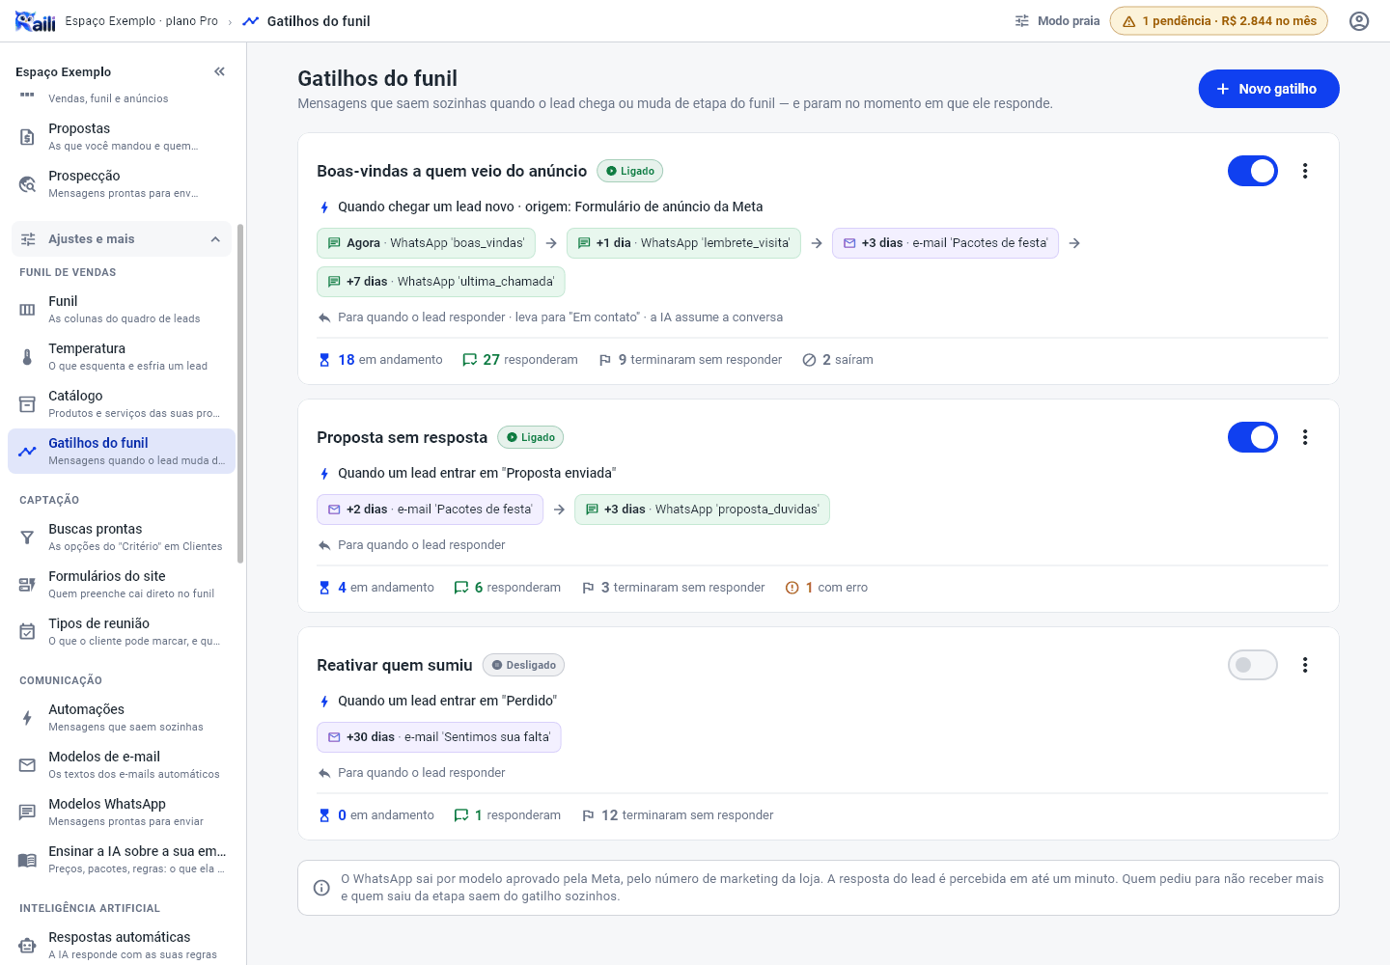
Task: Enable the Reativar quem sumiu switch
Action: 1253,665
